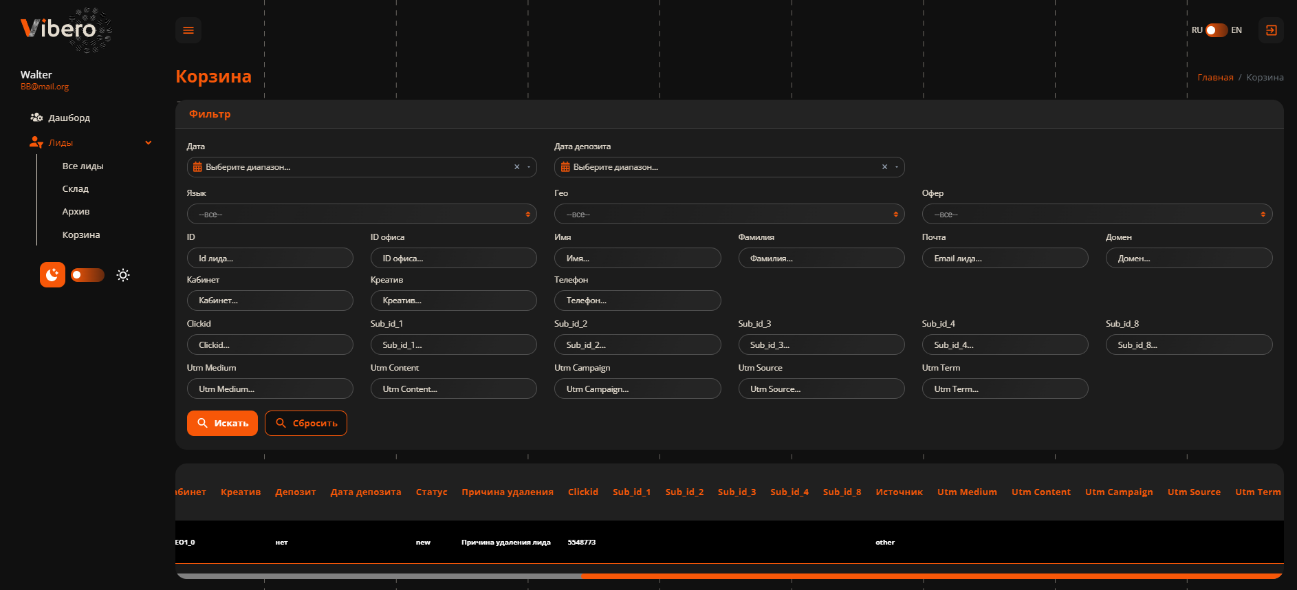Click the 'other' source cell
The width and height of the screenshot is (1297, 590).
pyautogui.click(x=885, y=543)
